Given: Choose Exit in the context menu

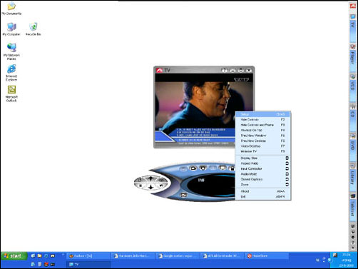Looking at the screenshot, I should [263, 197].
